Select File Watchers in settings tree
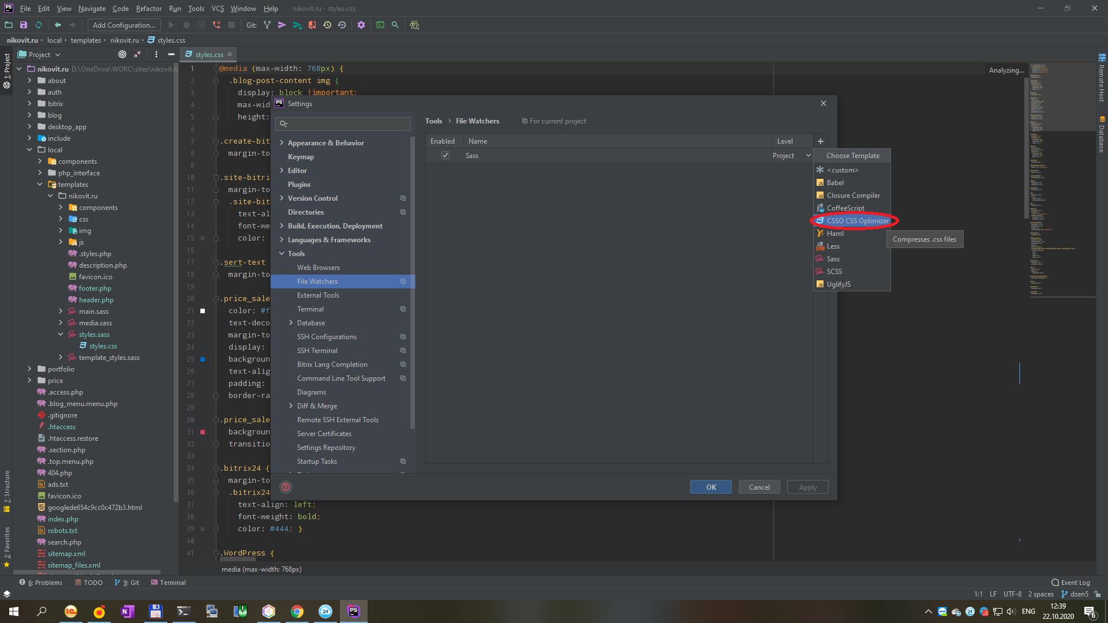 tap(343, 282)
